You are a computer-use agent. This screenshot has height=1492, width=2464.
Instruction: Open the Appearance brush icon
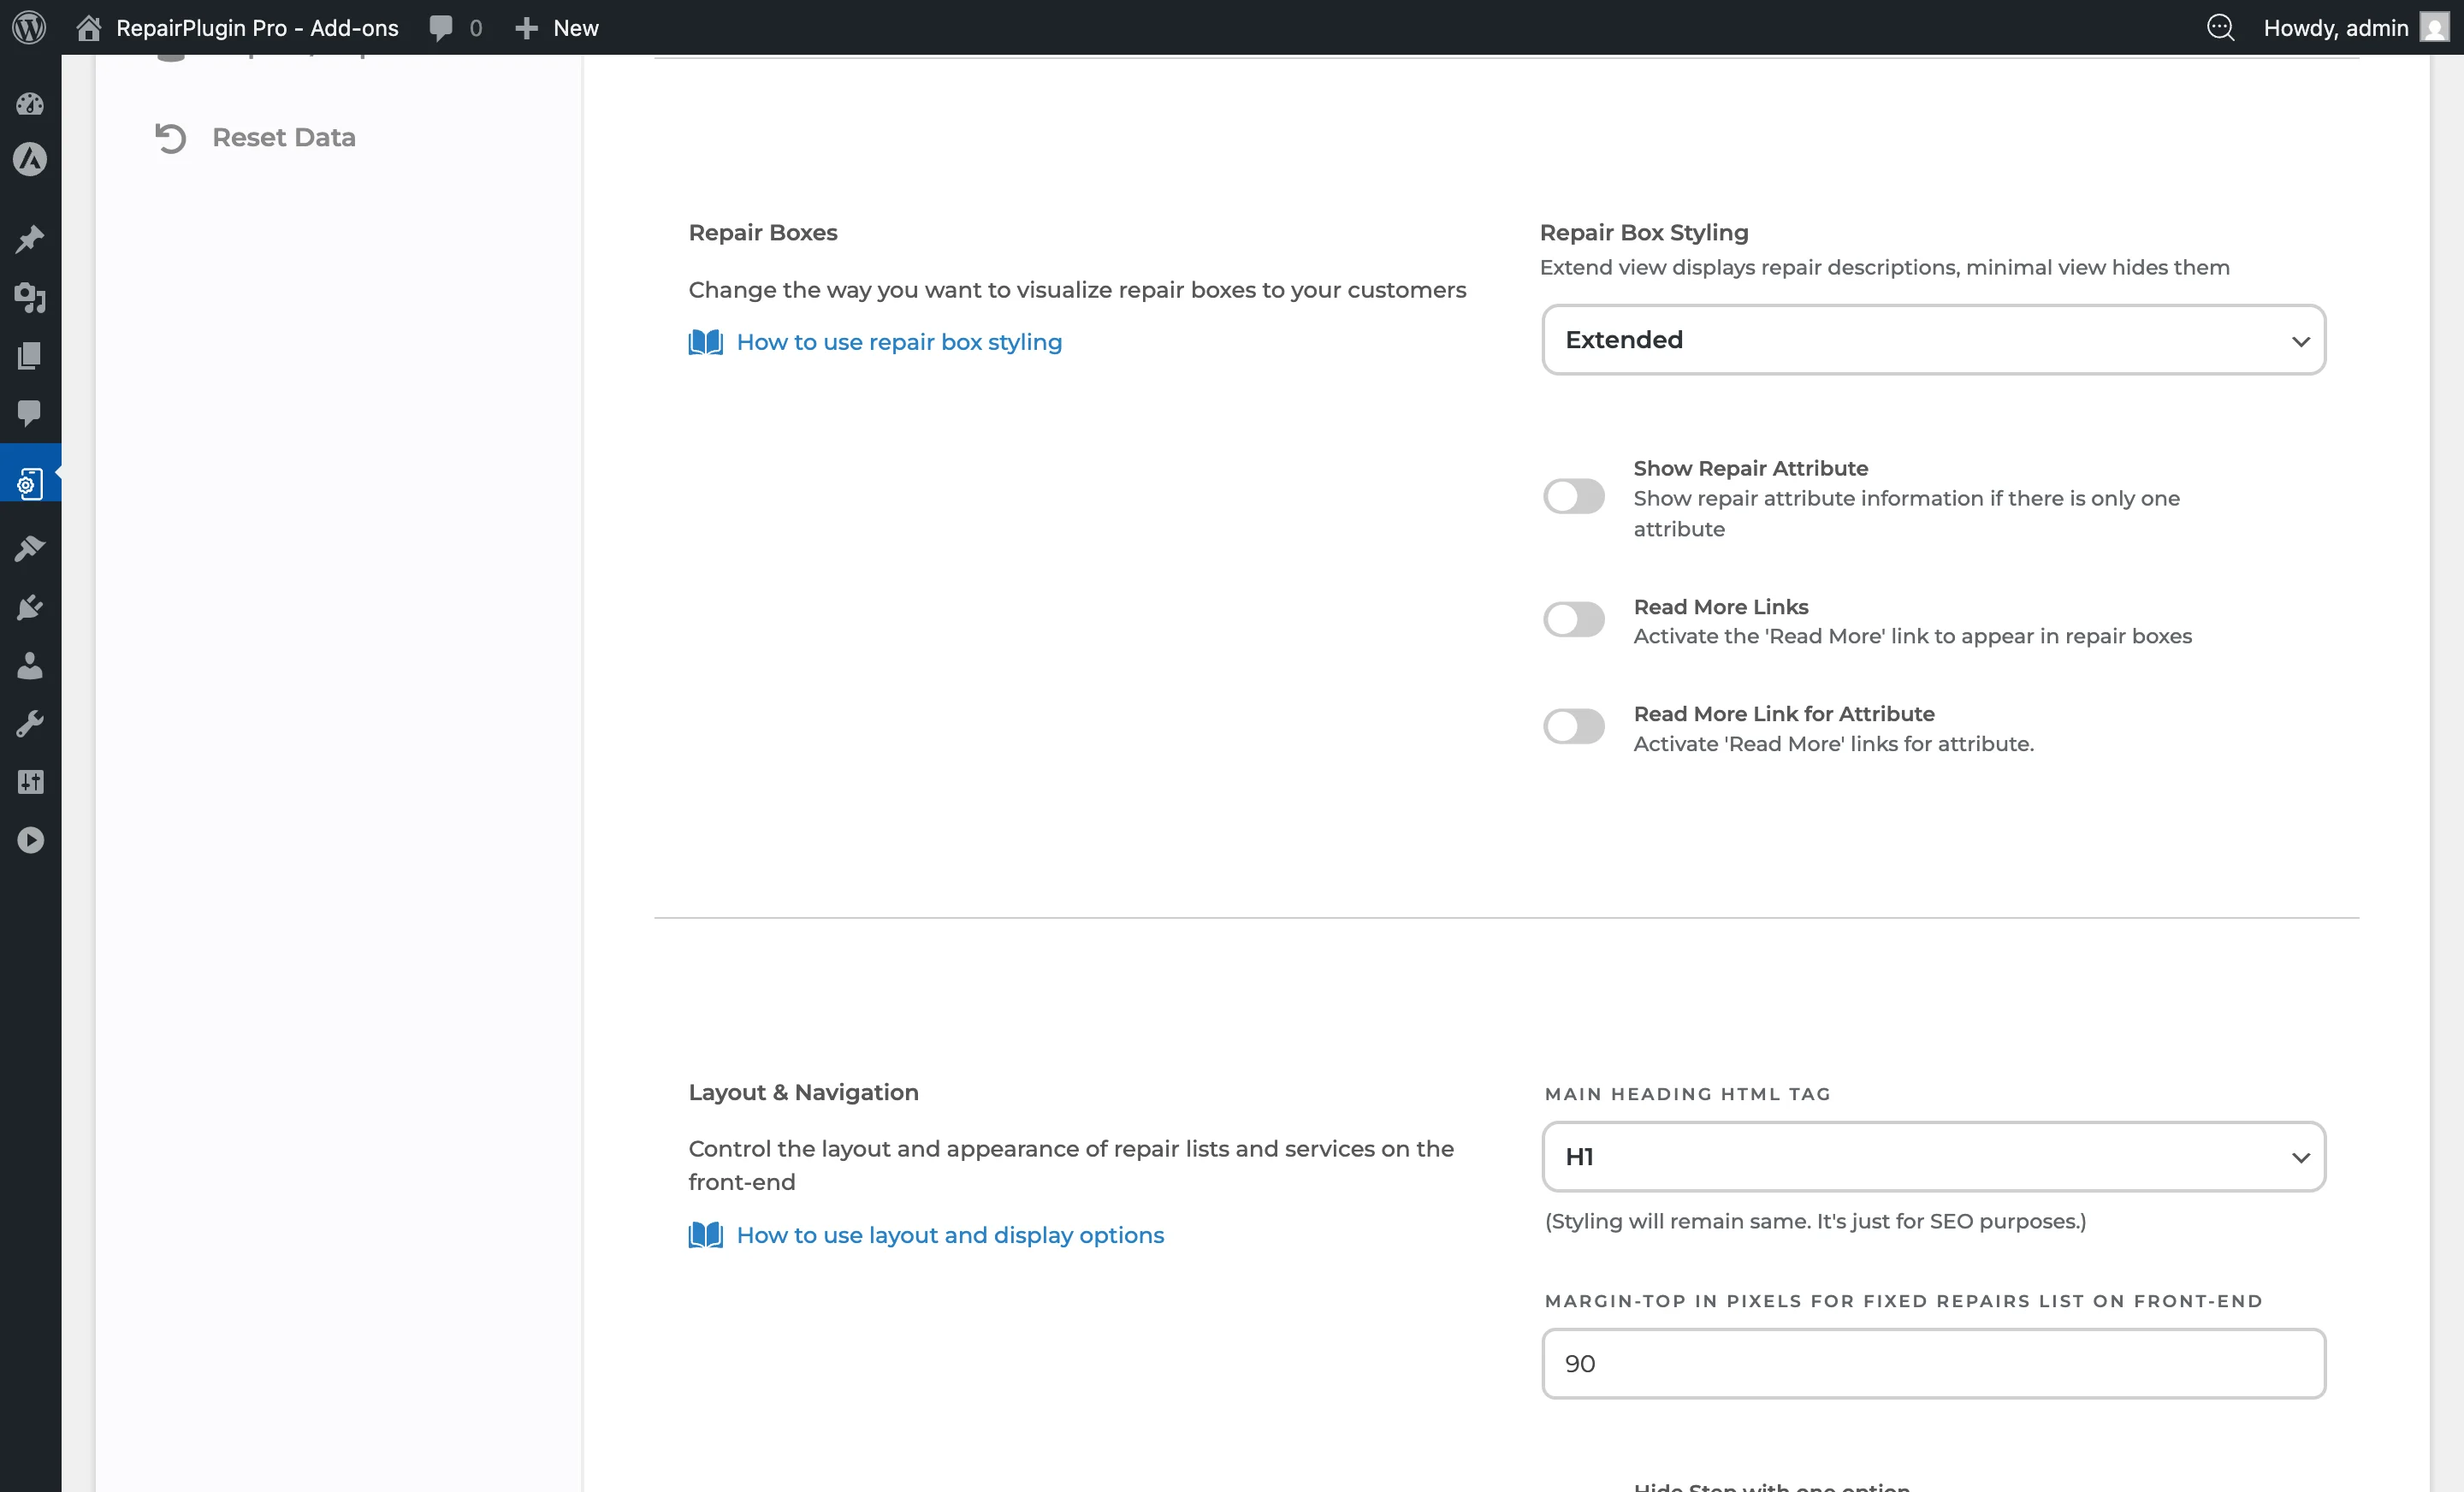pos(30,548)
